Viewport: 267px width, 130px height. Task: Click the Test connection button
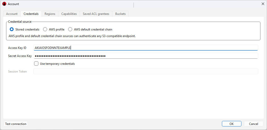click(16, 124)
